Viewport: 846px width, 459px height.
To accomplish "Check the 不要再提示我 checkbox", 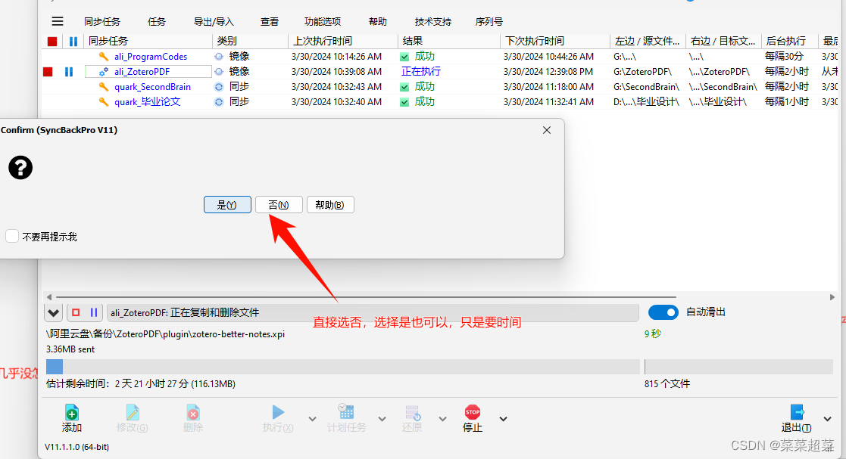I will [x=12, y=236].
